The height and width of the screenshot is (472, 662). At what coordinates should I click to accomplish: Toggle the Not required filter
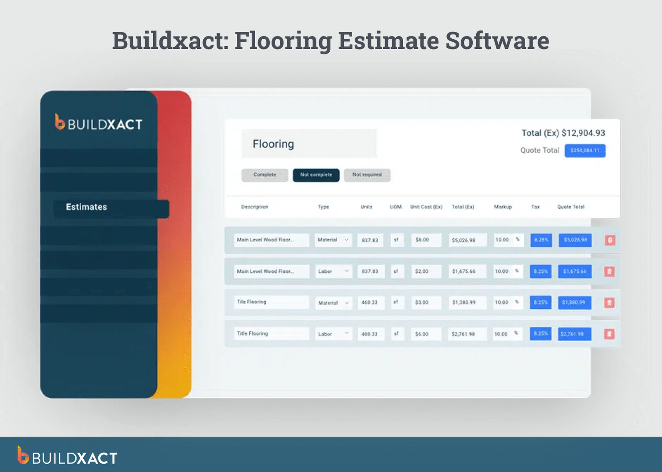tap(367, 175)
